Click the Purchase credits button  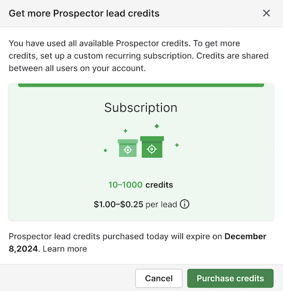coord(230,278)
